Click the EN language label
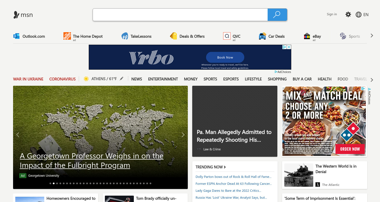Image resolution: width=380 pixels, height=202 pixels. pyautogui.click(x=366, y=15)
